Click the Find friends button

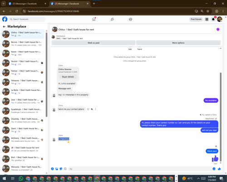(x=196, y=19)
